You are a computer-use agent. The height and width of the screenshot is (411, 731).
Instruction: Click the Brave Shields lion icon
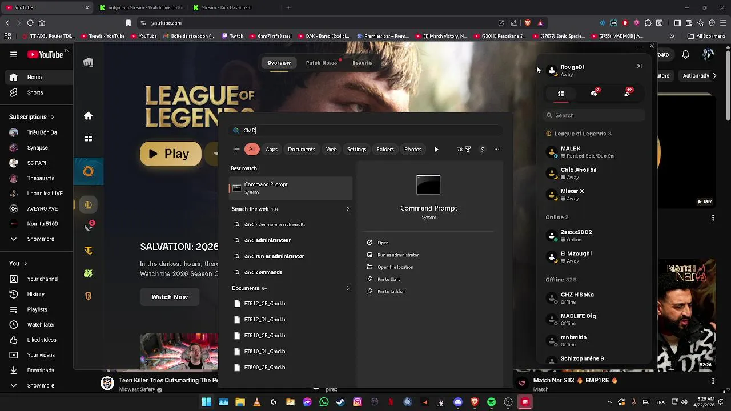click(x=527, y=23)
